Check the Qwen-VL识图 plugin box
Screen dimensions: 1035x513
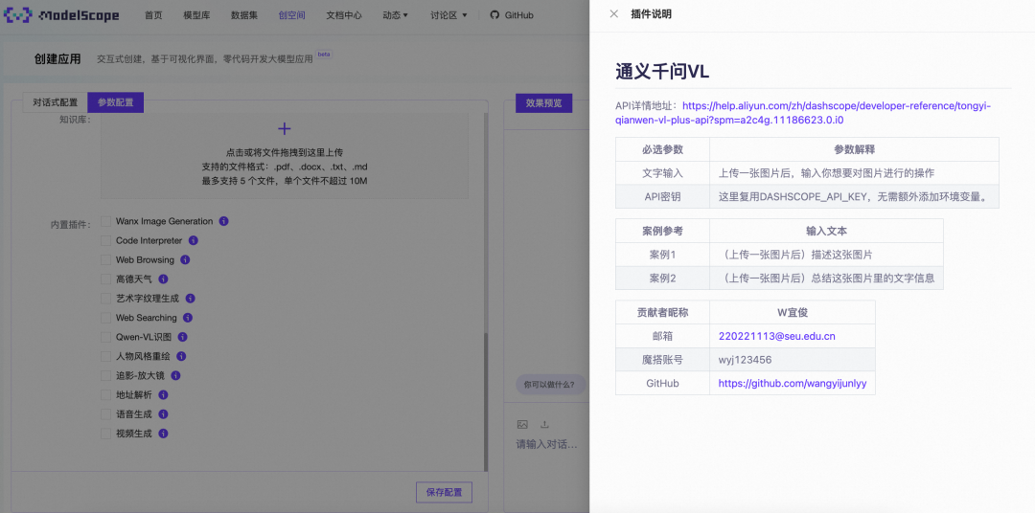(105, 337)
